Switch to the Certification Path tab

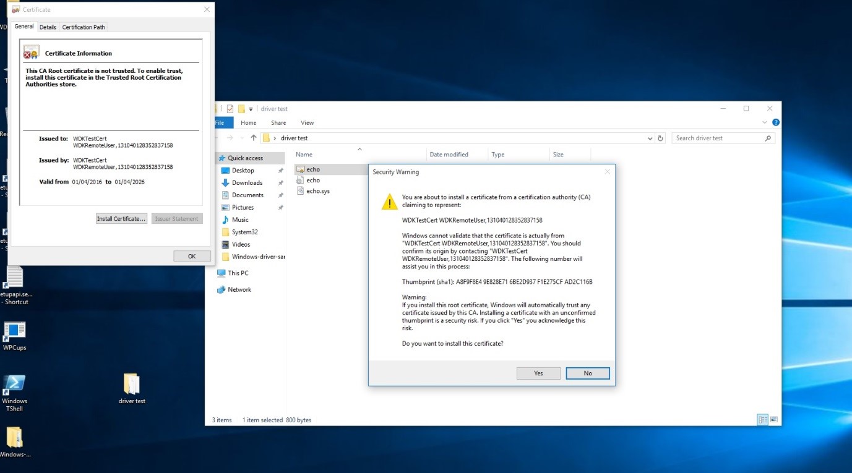click(x=84, y=27)
